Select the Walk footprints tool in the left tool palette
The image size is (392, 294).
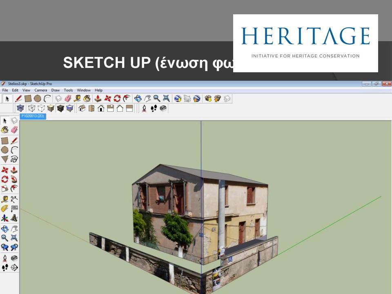tap(5, 267)
